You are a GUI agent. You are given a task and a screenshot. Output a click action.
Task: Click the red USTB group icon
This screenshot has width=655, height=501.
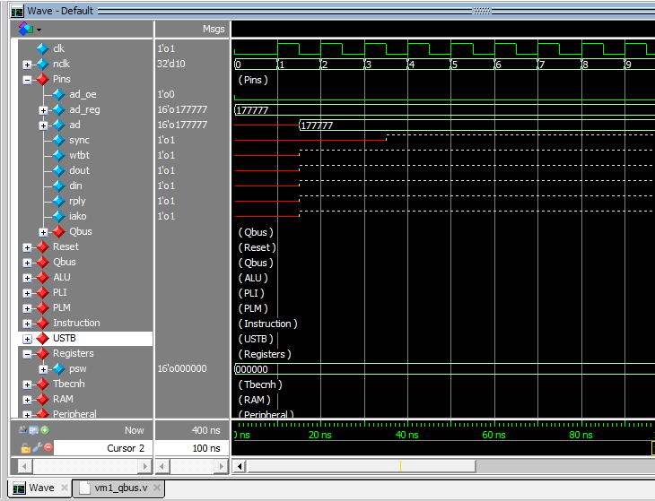pos(42,338)
